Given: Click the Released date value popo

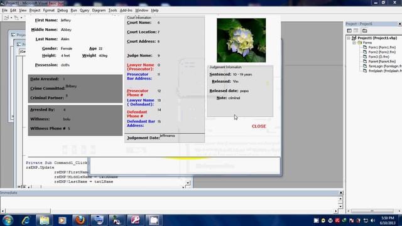Looking at the screenshot, I should 244,91.
